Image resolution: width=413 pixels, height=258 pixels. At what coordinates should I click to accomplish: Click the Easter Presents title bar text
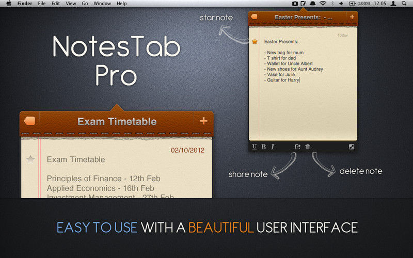(x=304, y=18)
